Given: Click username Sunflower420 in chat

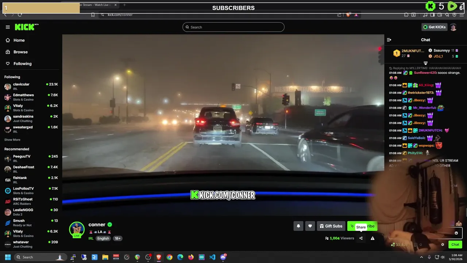Looking at the screenshot, I should [x=425, y=73].
